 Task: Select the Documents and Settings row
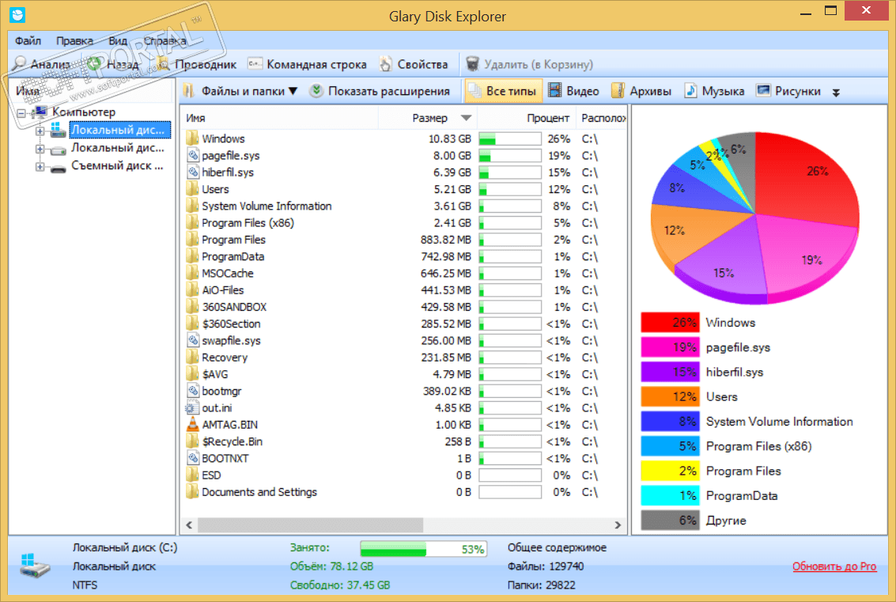coord(403,492)
